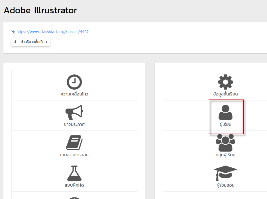Click the ความเคลื่อนไหว label text
The image size is (267, 199).
click(74, 94)
